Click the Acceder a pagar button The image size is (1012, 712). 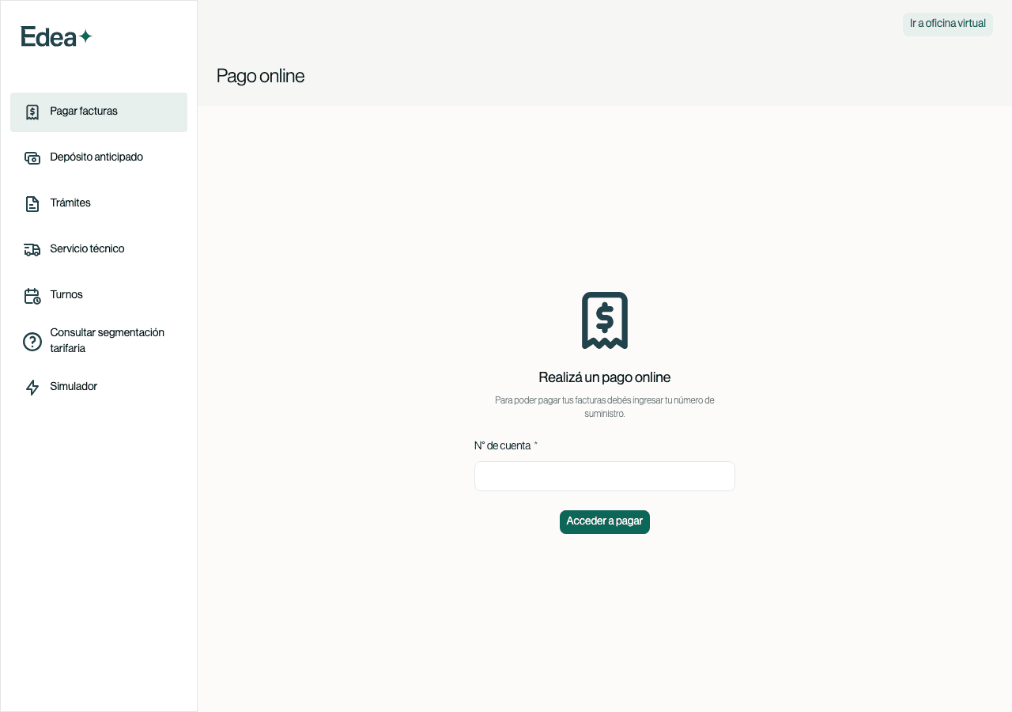pyautogui.click(x=605, y=522)
